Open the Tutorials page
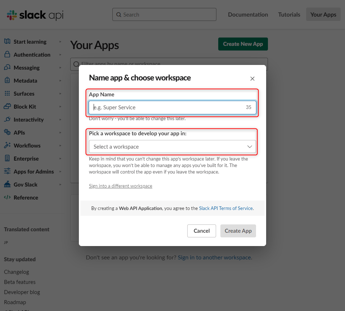This screenshot has height=311, width=345. tap(289, 14)
